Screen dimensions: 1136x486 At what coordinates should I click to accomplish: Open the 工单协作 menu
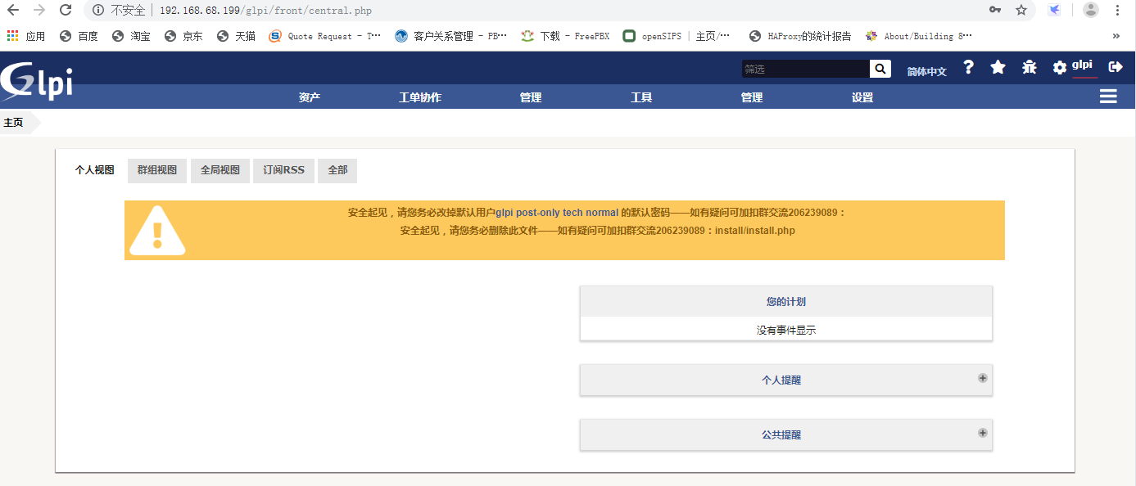(x=419, y=97)
